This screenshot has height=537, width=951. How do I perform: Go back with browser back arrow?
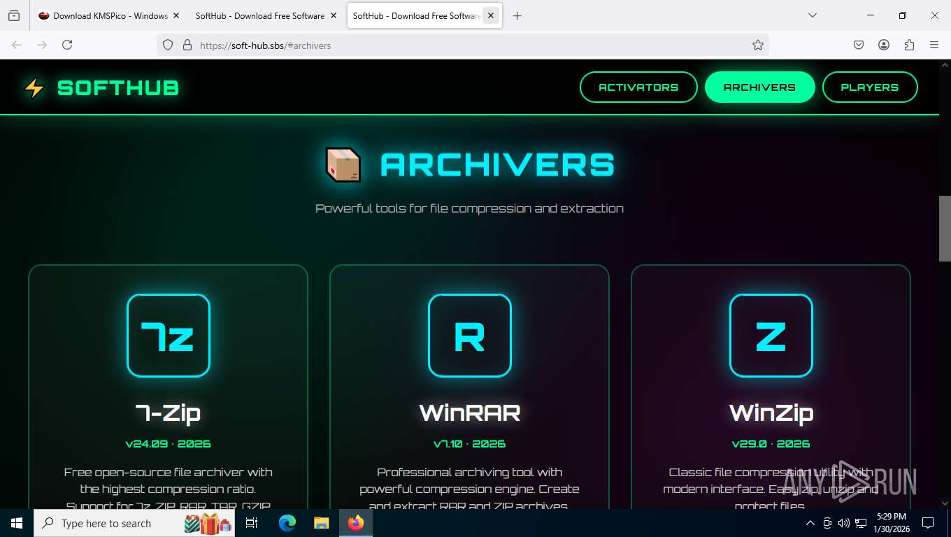tap(17, 45)
